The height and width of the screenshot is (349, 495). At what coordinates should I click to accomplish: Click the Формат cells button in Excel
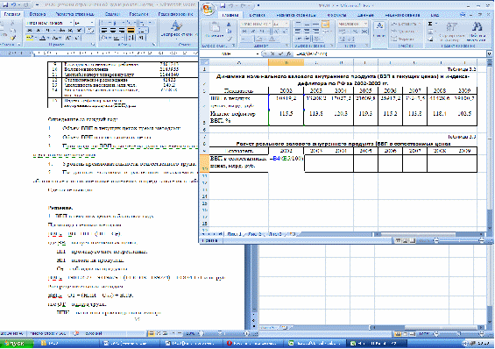402,39
